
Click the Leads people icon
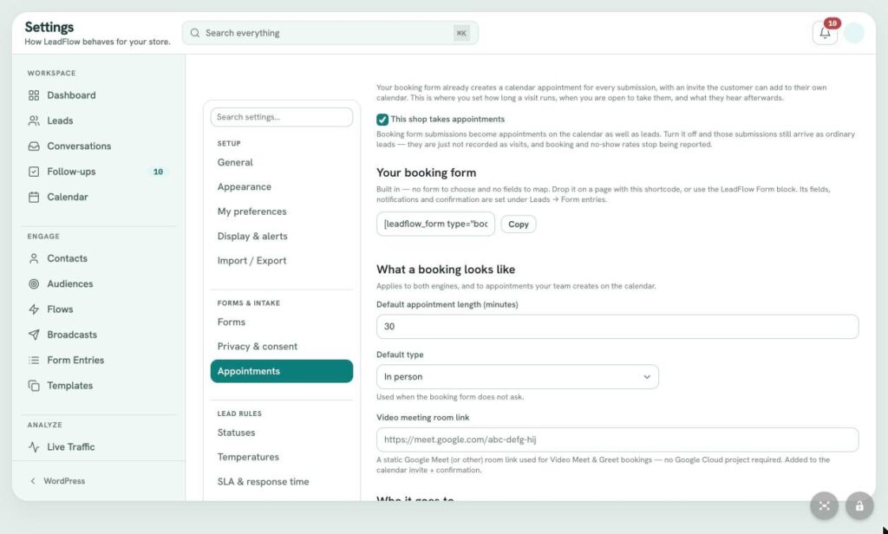pyautogui.click(x=34, y=120)
